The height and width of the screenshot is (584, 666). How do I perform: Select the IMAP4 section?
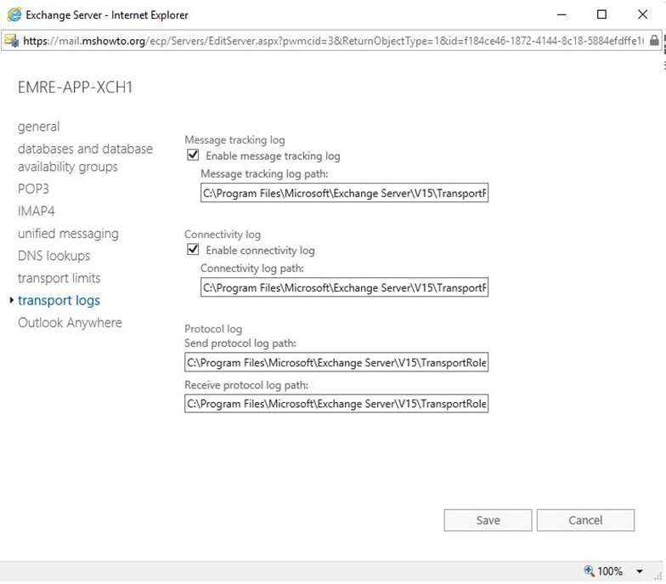36,211
